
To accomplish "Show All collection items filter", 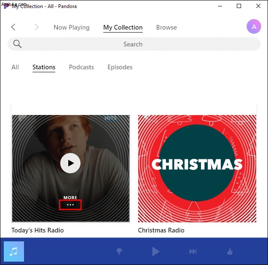I will click(15, 67).
